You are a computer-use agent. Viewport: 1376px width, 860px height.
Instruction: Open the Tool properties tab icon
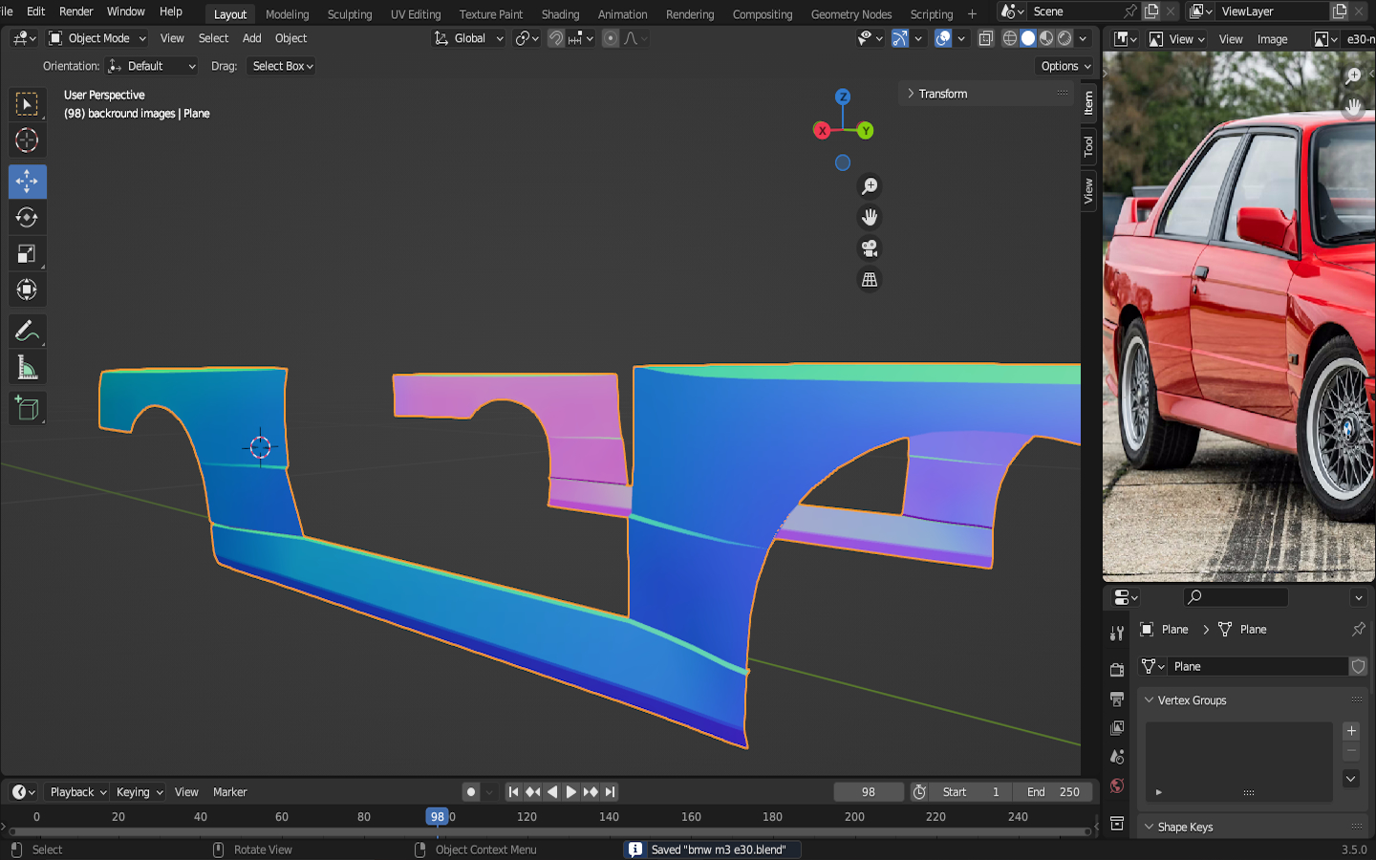(1117, 633)
